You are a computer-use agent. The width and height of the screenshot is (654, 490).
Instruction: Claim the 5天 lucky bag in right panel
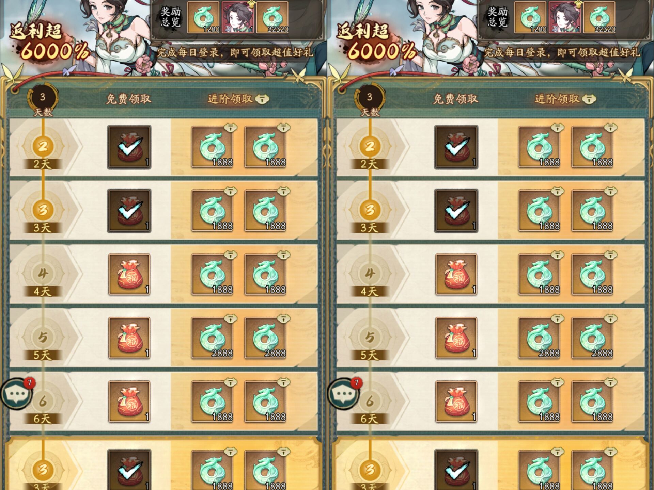click(456, 338)
